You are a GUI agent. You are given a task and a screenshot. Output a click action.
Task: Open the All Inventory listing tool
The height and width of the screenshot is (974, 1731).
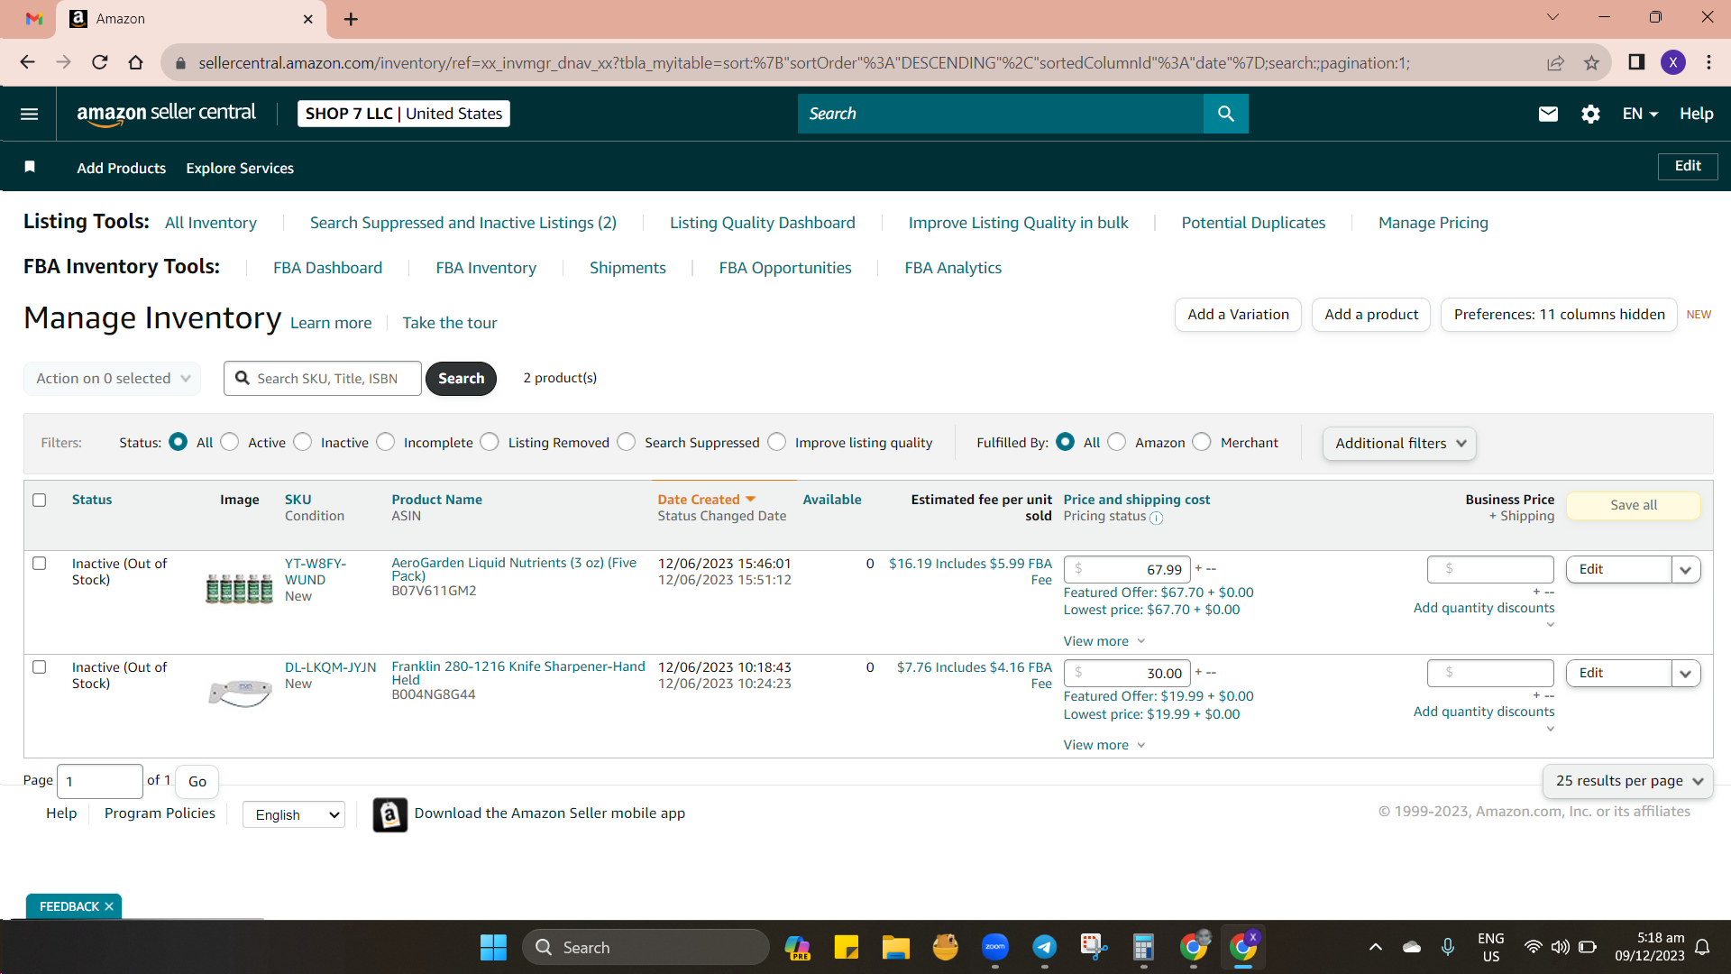click(211, 223)
